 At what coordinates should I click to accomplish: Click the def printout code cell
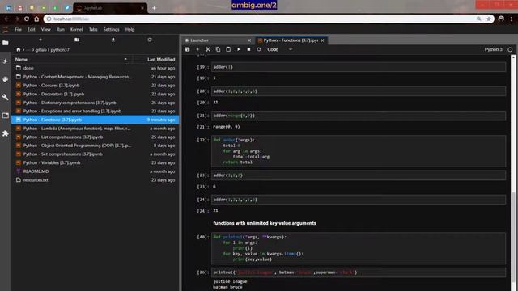(x=359, y=248)
